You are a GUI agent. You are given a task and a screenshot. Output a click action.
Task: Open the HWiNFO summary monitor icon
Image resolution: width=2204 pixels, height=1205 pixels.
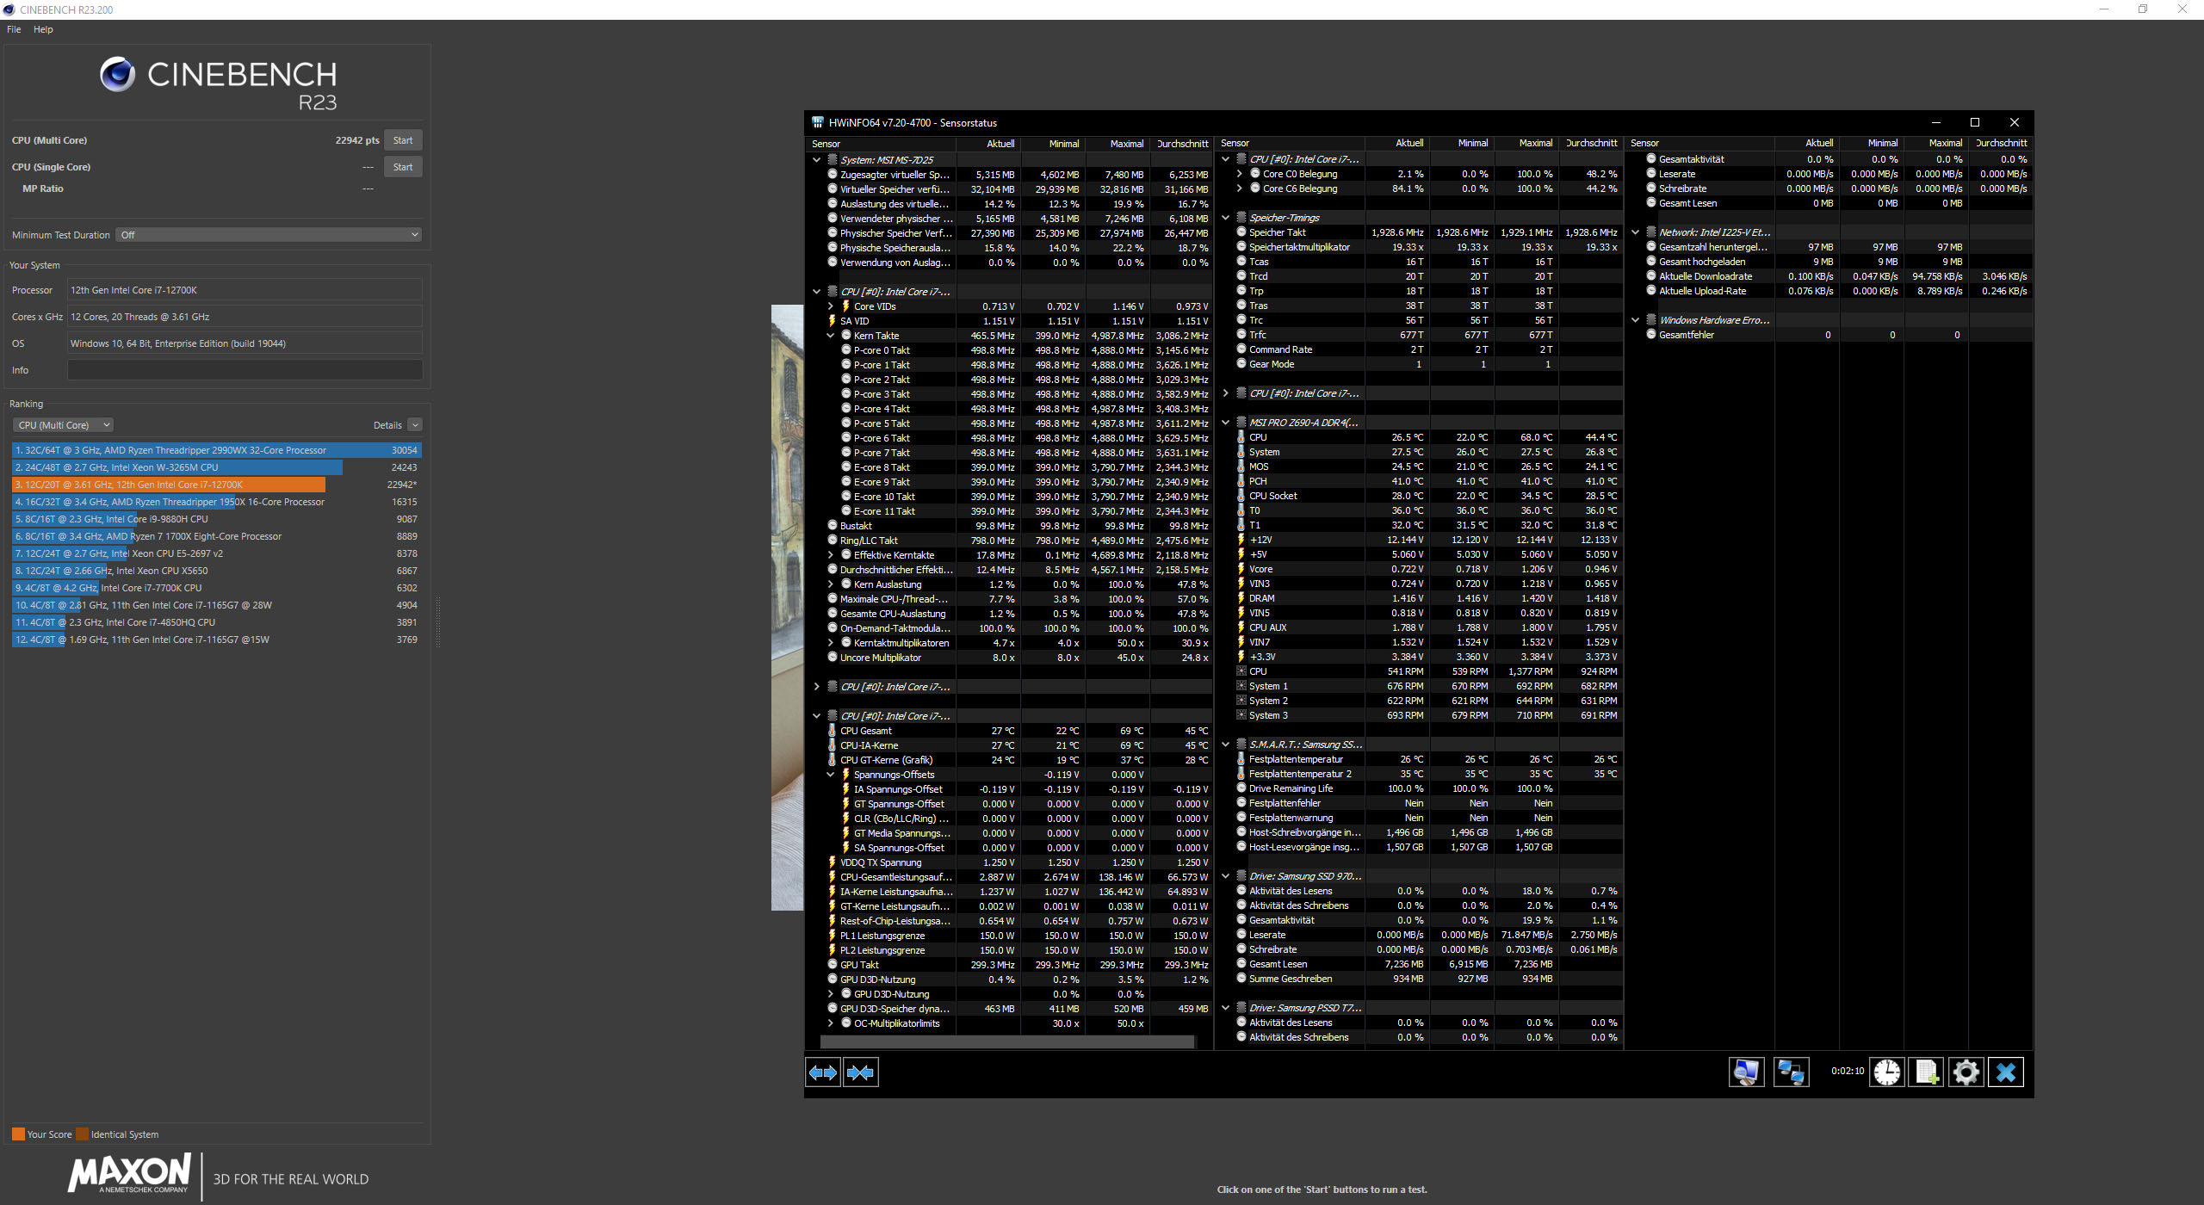[1746, 1072]
